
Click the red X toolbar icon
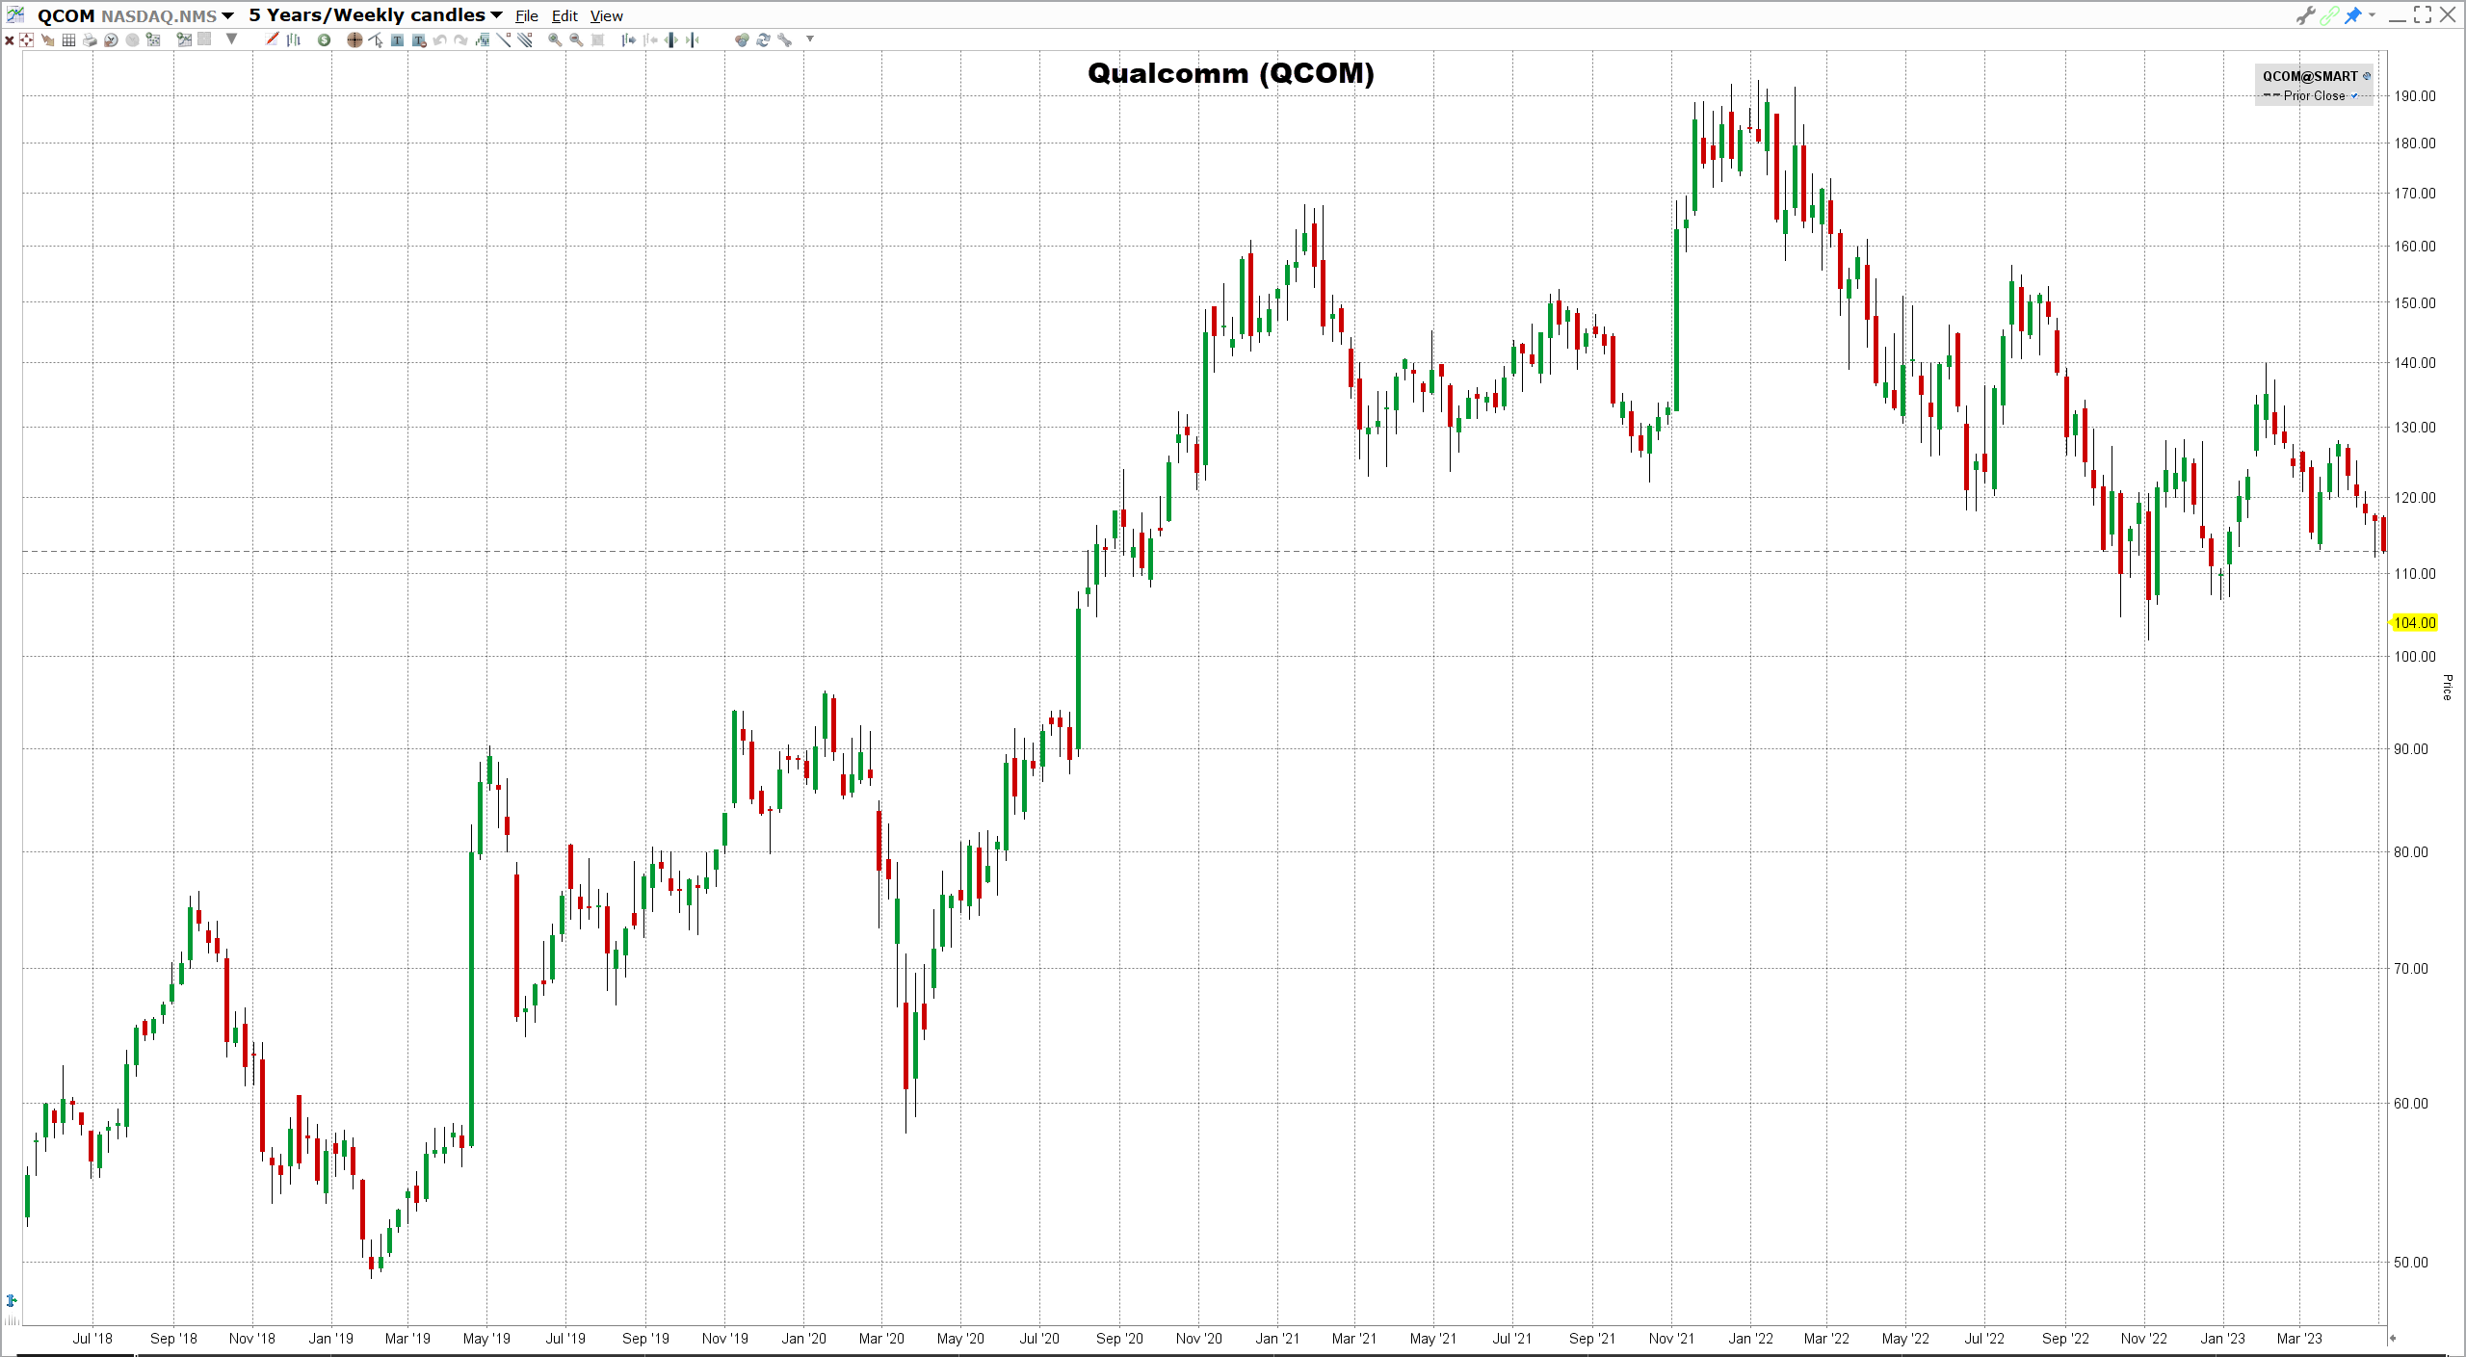10,40
